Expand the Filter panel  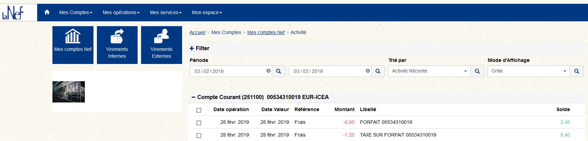click(200, 48)
